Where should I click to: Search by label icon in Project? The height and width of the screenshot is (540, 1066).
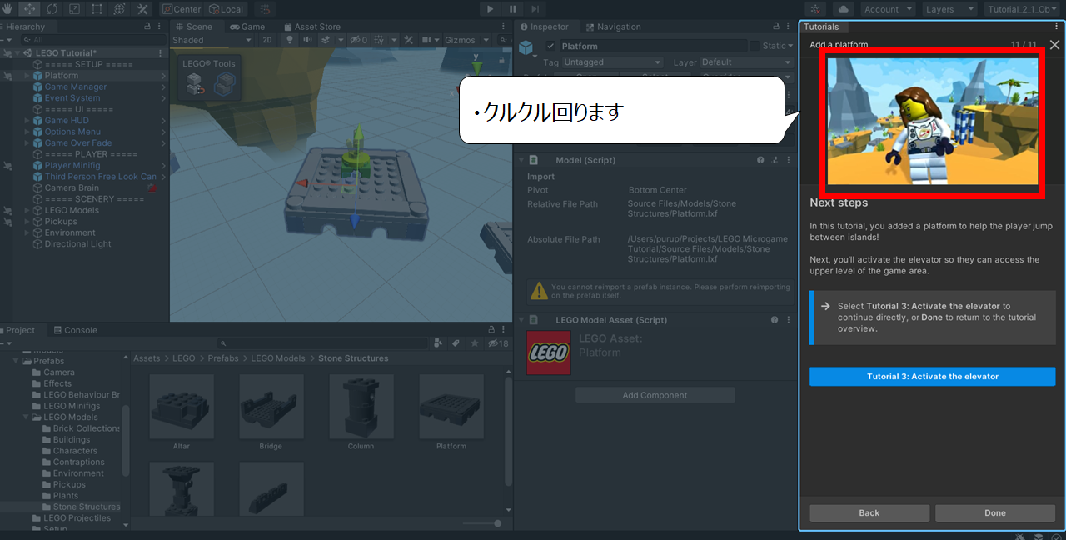click(456, 343)
